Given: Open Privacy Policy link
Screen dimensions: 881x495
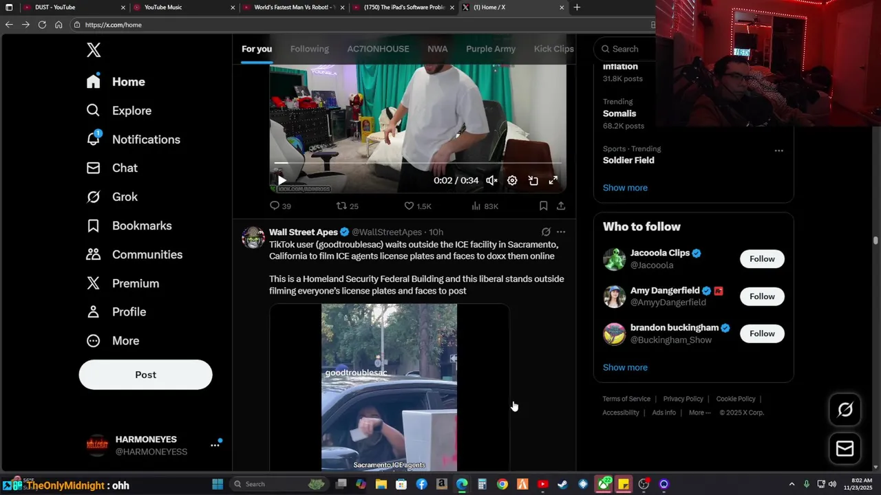Looking at the screenshot, I should 683,399.
